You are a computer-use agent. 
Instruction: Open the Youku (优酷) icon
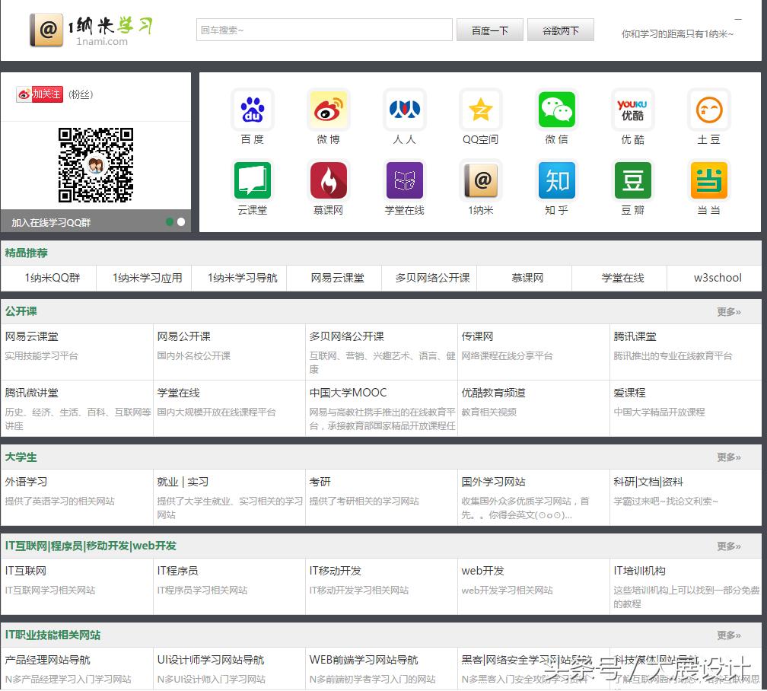632,110
